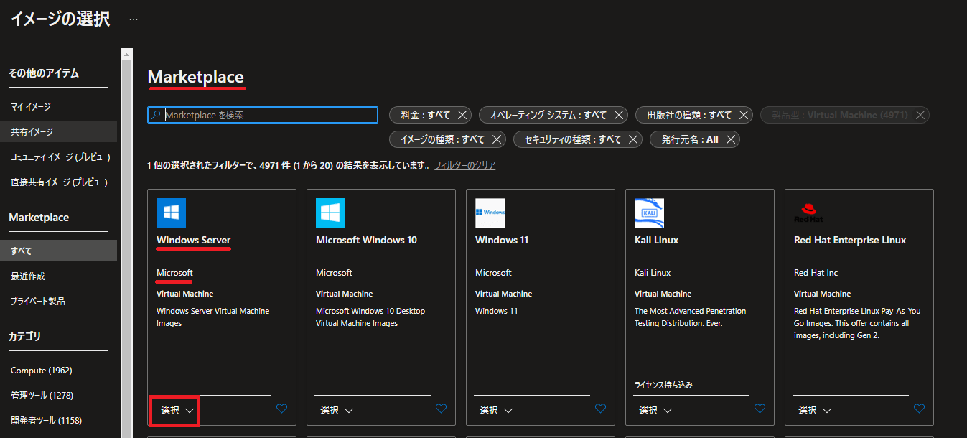Click the Microsoft Windows 10 logo icon
This screenshot has height=438, width=967.
coord(330,213)
